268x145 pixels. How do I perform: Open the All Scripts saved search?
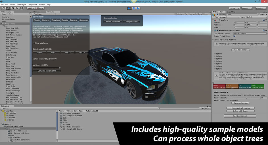click(9, 120)
